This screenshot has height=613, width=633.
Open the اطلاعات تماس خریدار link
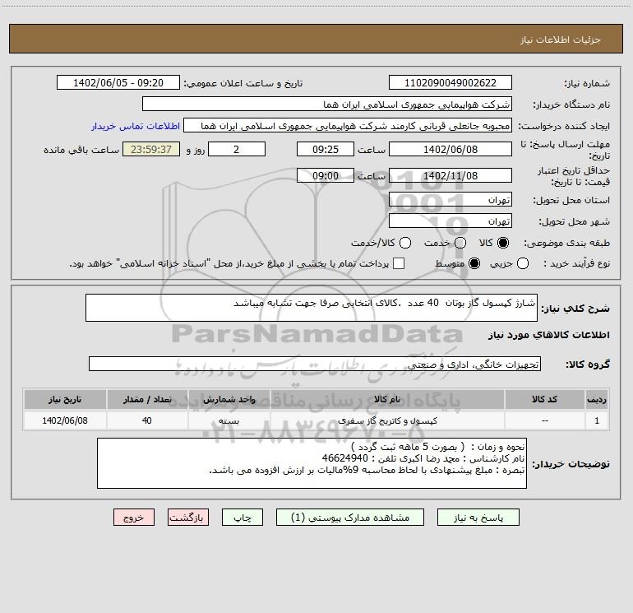[x=136, y=126]
